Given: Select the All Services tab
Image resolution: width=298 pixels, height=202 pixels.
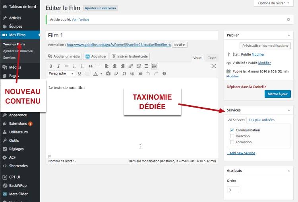Looking at the screenshot, I should tap(237, 120).
